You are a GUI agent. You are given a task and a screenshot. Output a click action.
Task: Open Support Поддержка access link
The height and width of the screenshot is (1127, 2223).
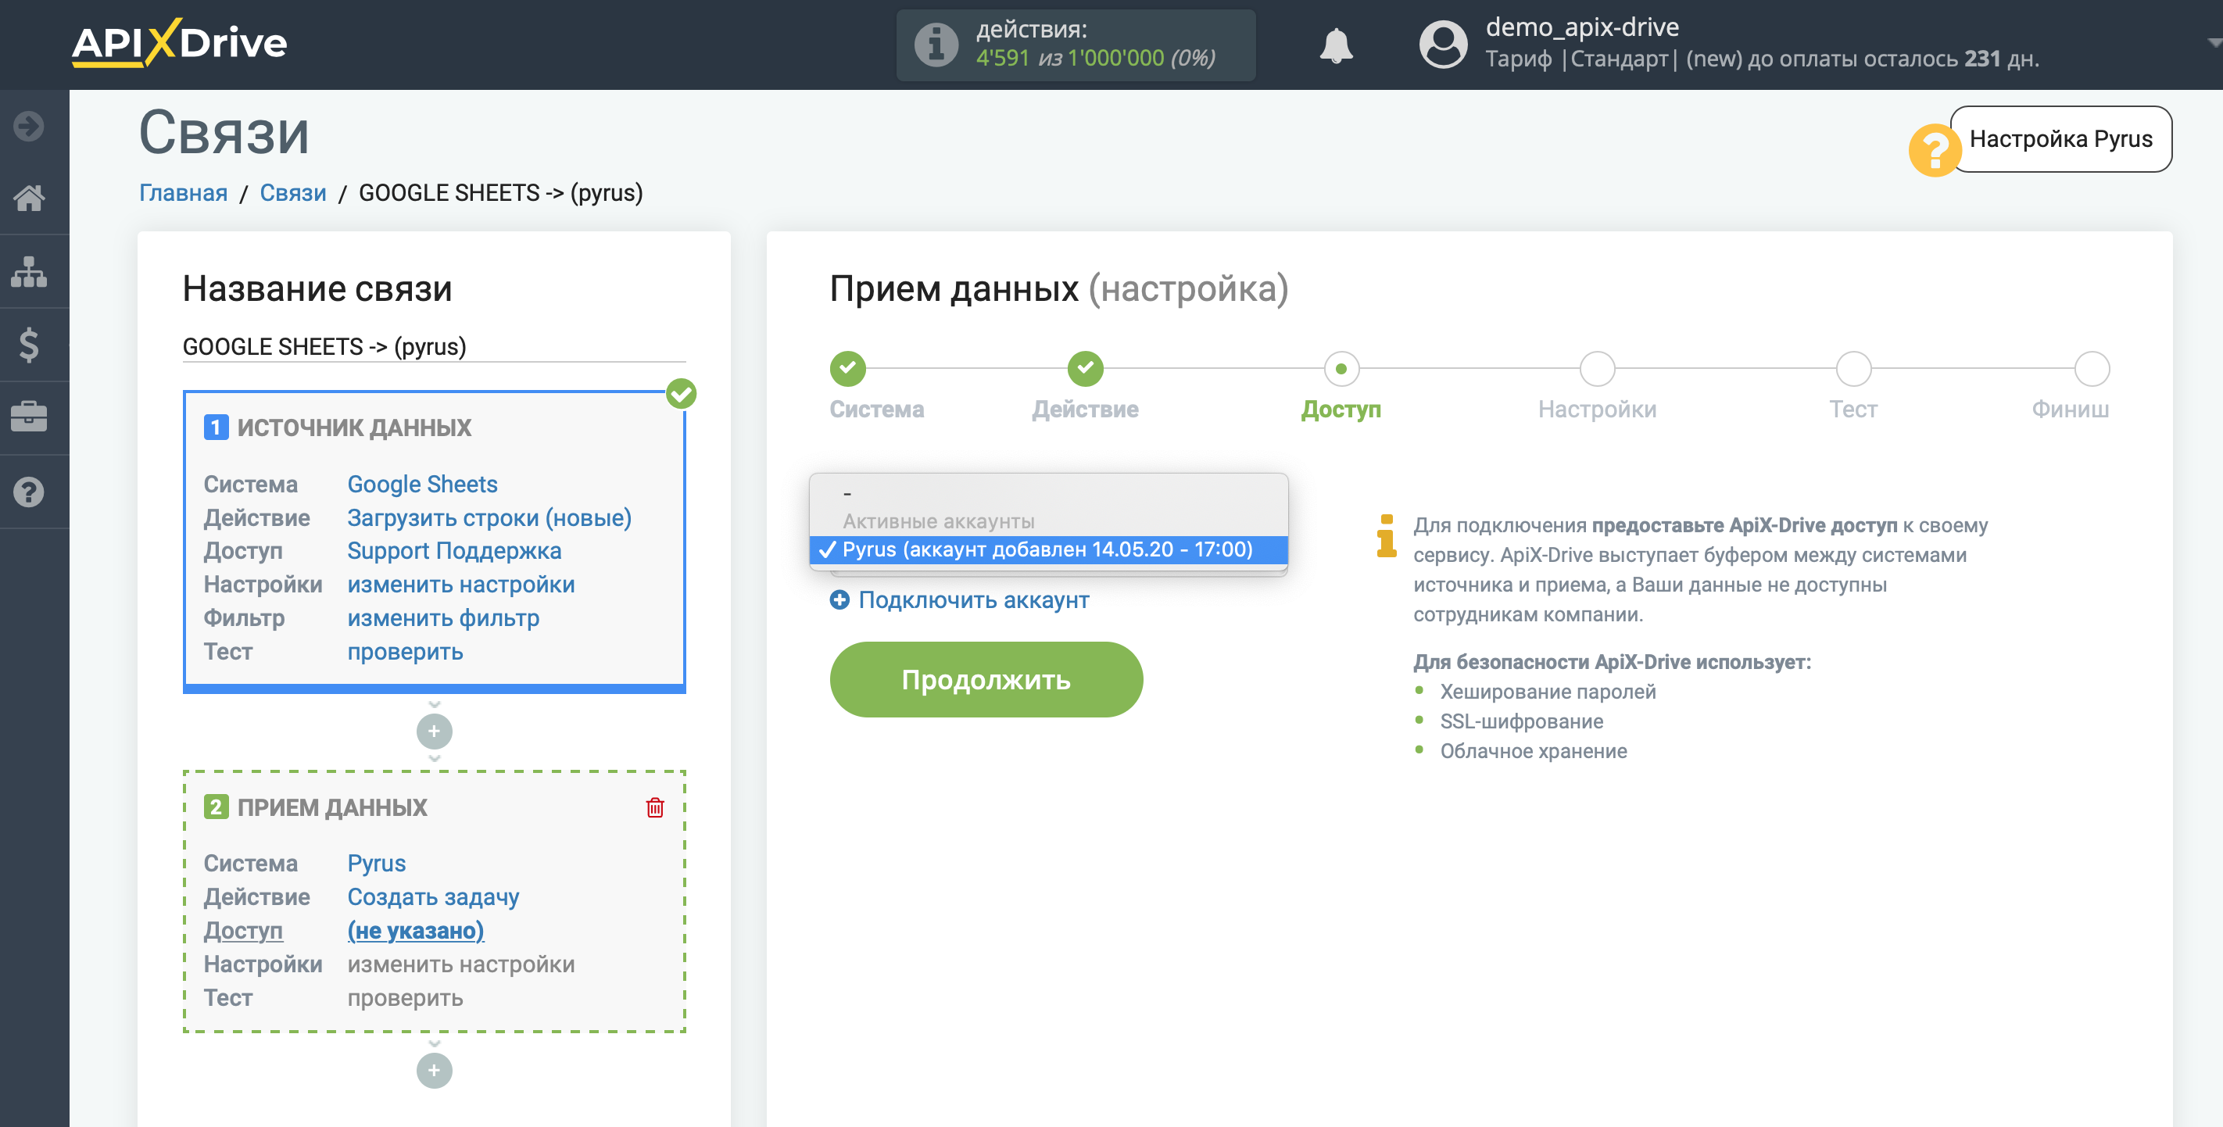pyautogui.click(x=454, y=550)
